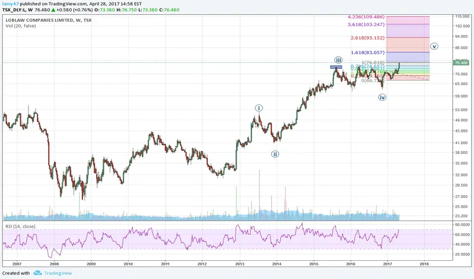Open the TradingView link in footer
Viewport: 474px width, 279px height.
[x=58, y=273]
